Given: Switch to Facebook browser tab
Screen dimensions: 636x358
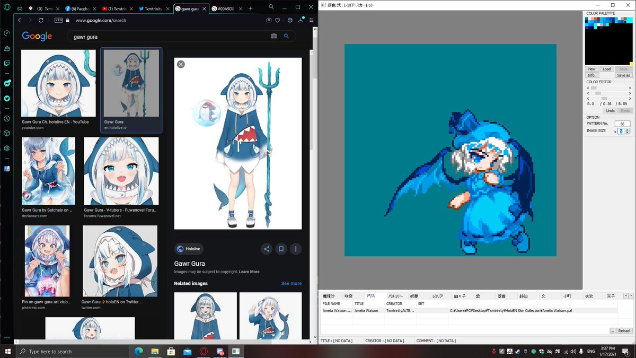Looking at the screenshot, I should click(x=79, y=8).
